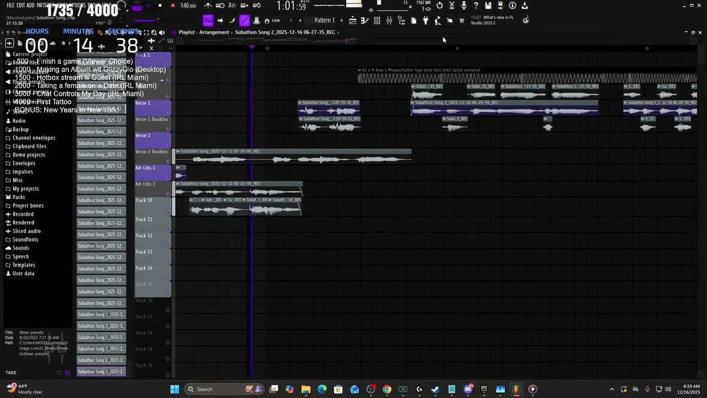
Task: Open the Windows Start button
Action: point(175,389)
